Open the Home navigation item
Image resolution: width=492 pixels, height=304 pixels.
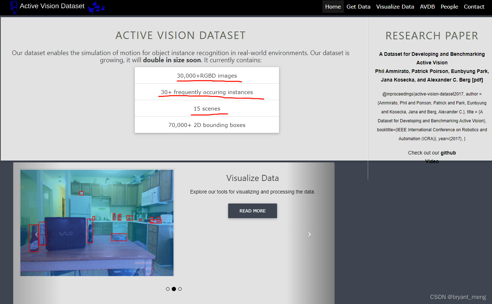[x=333, y=6]
